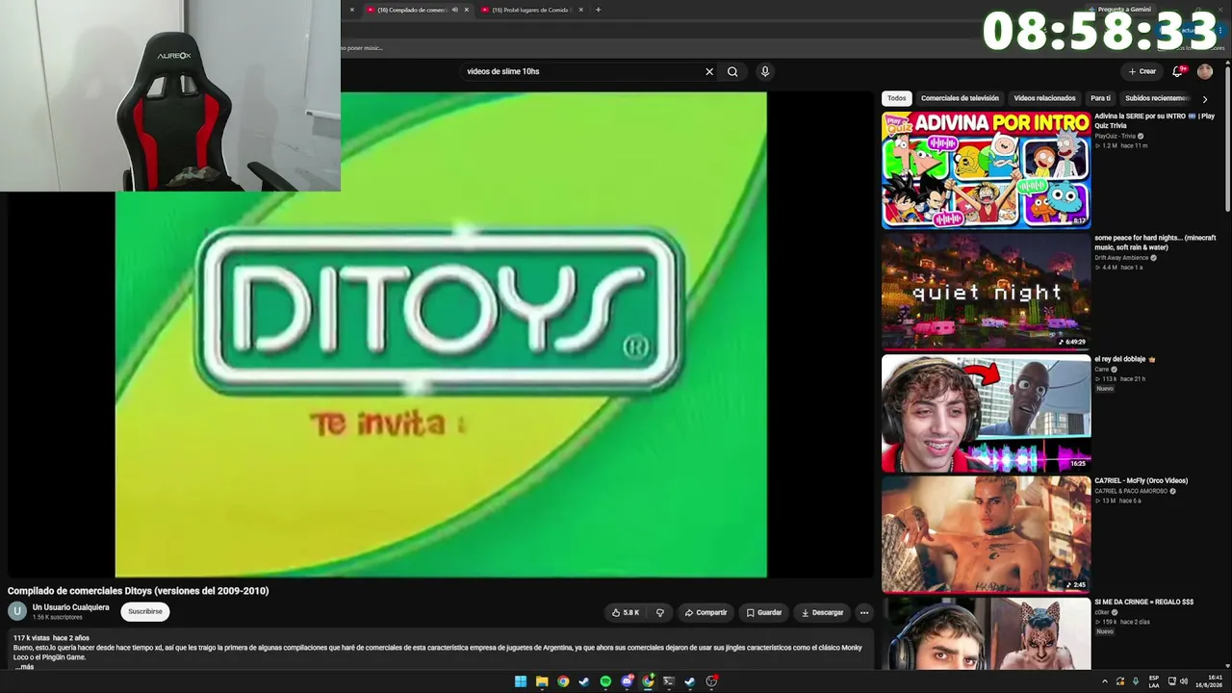Open the quiet night Minecraft video thumbnail
1232x693 pixels.
click(987, 291)
